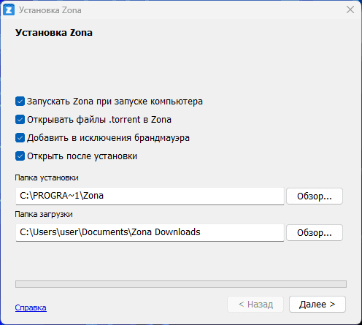
Task: Uncheck 'Открыть после установки' checkbox
Action: tap(20, 156)
